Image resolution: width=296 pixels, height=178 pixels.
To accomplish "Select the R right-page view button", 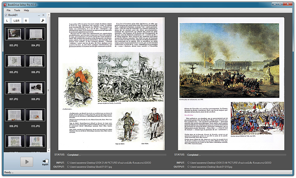I will (x=26, y=21).
